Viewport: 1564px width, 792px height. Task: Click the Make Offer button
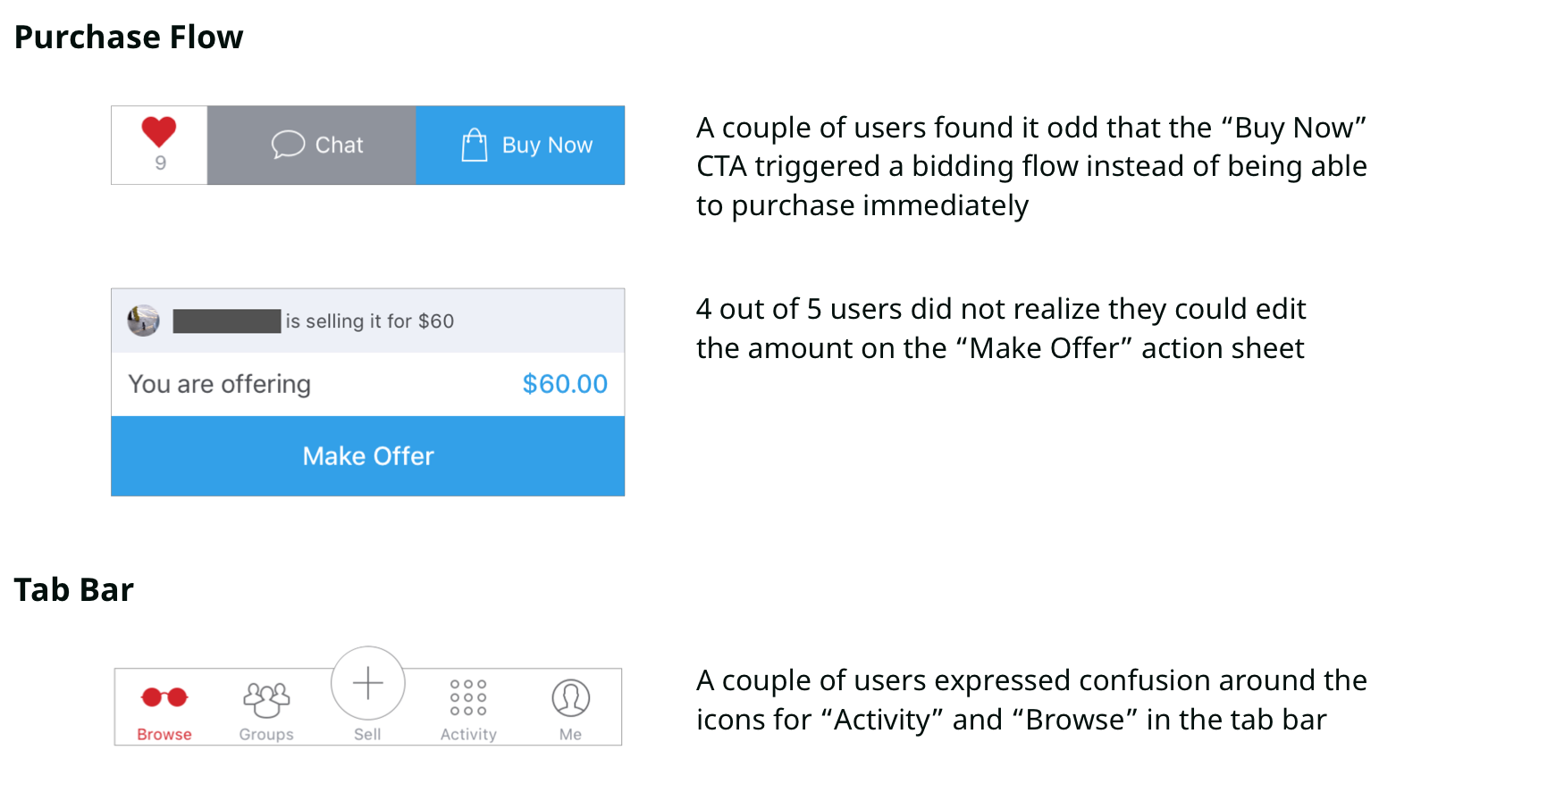[367, 456]
